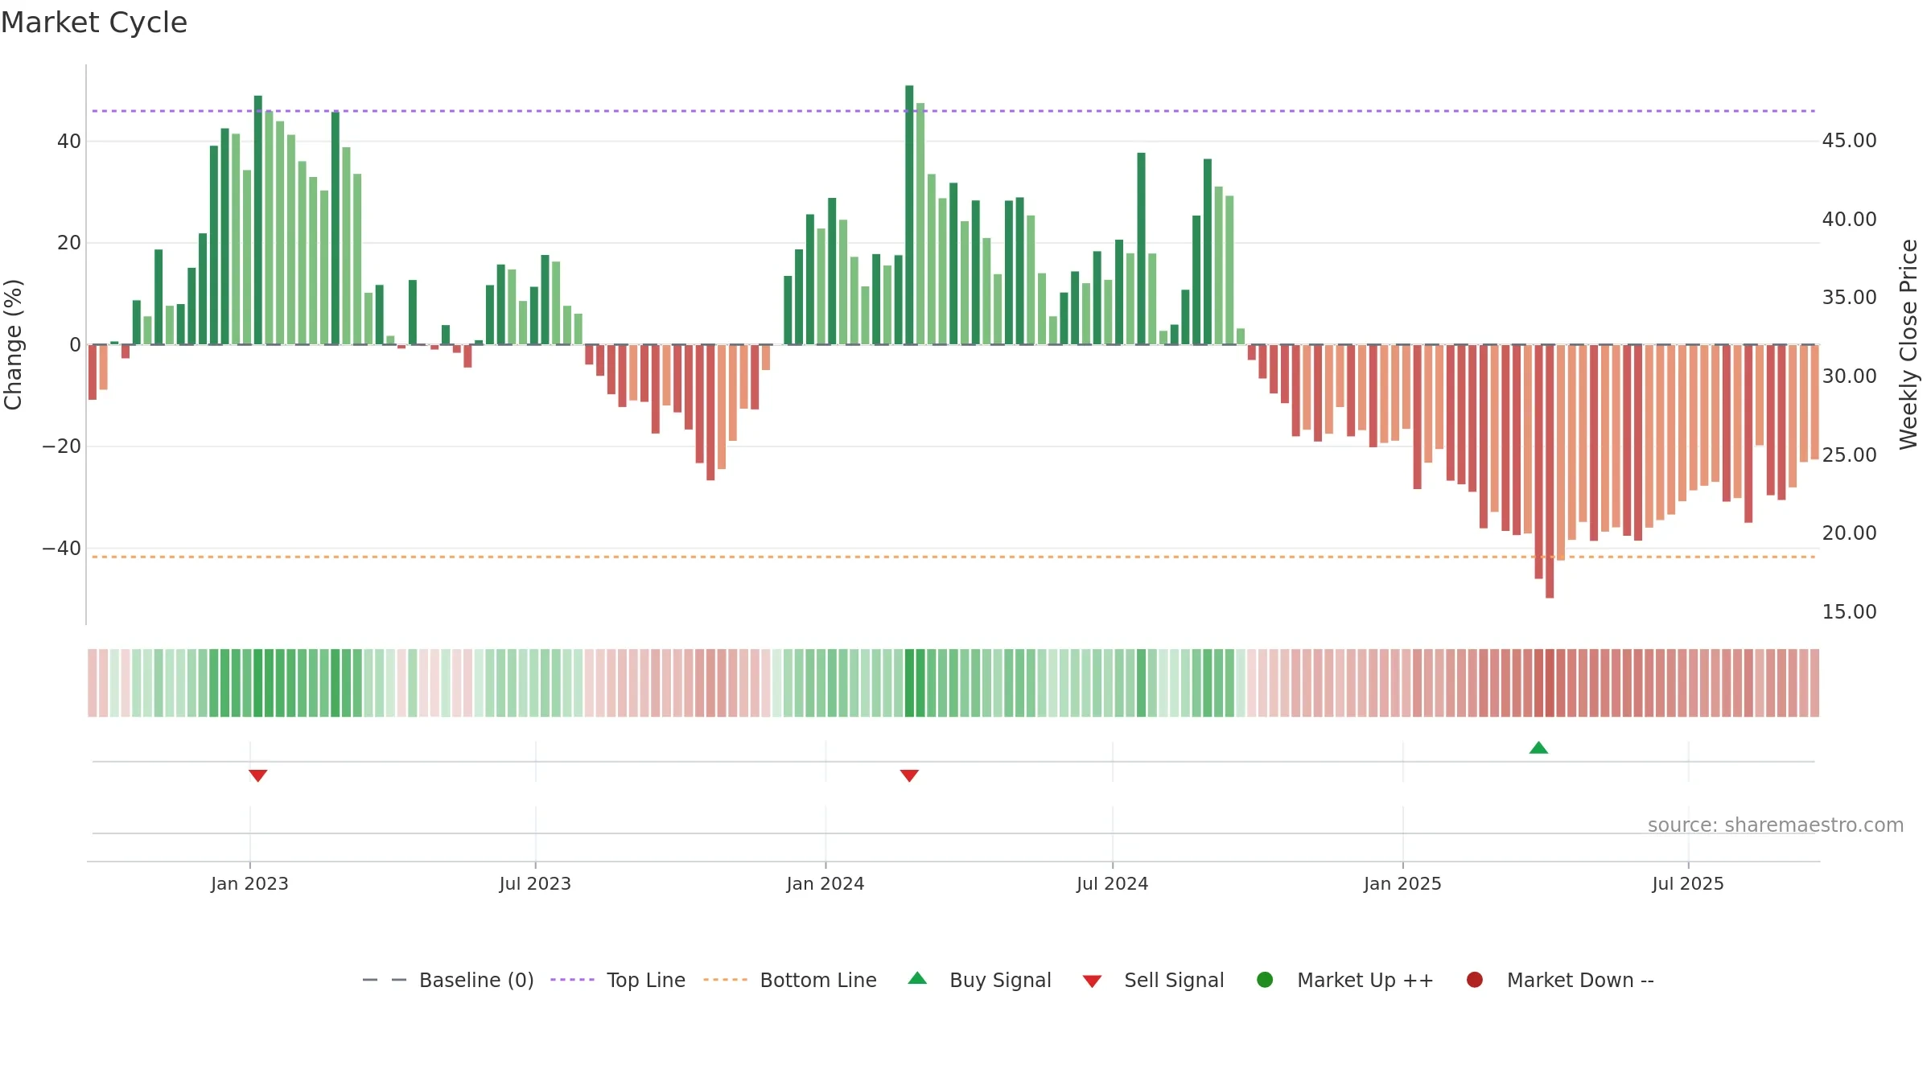Toggle the Top Line legend entry
The image size is (1931, 1086).
(x=618, y=980)
